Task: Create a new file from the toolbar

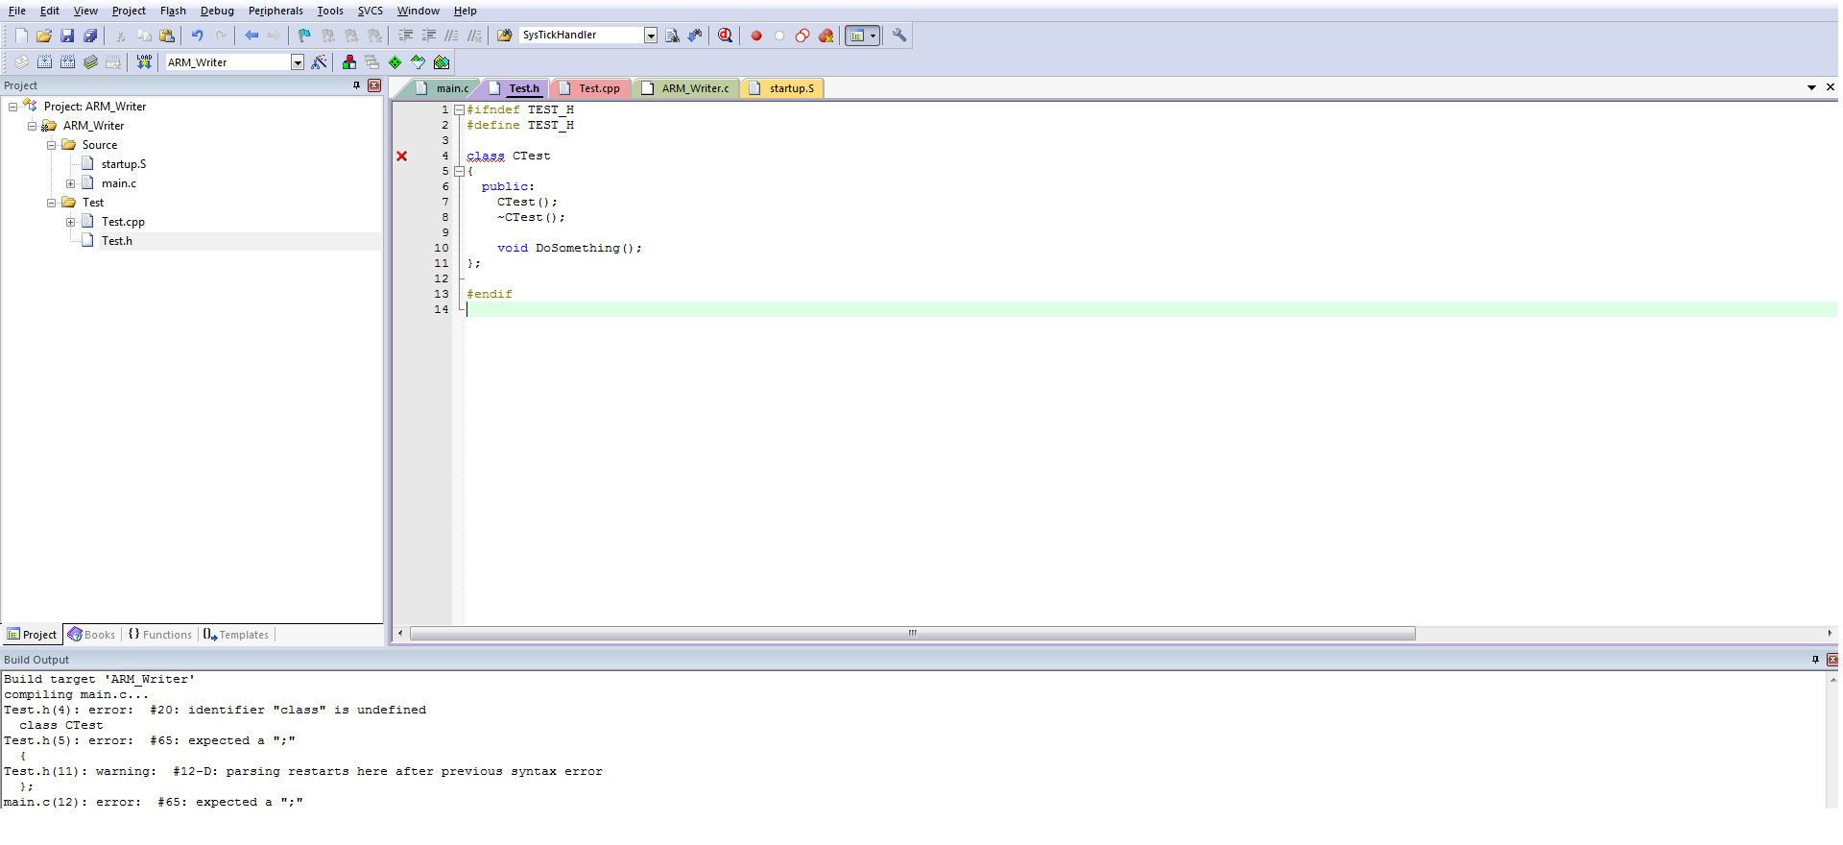Action: 21,36
